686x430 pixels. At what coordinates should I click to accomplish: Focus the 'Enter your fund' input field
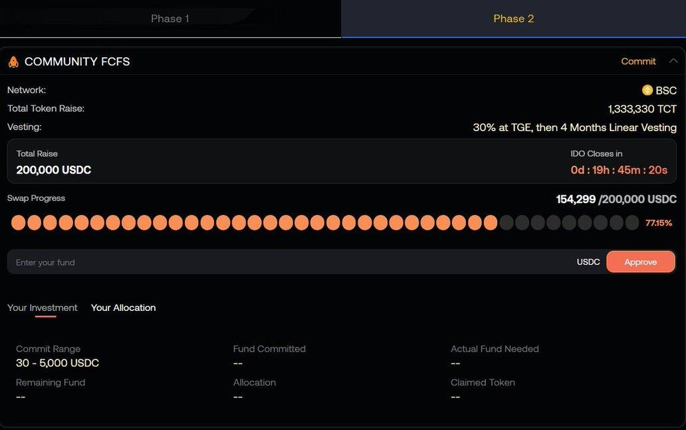(286, 262)
